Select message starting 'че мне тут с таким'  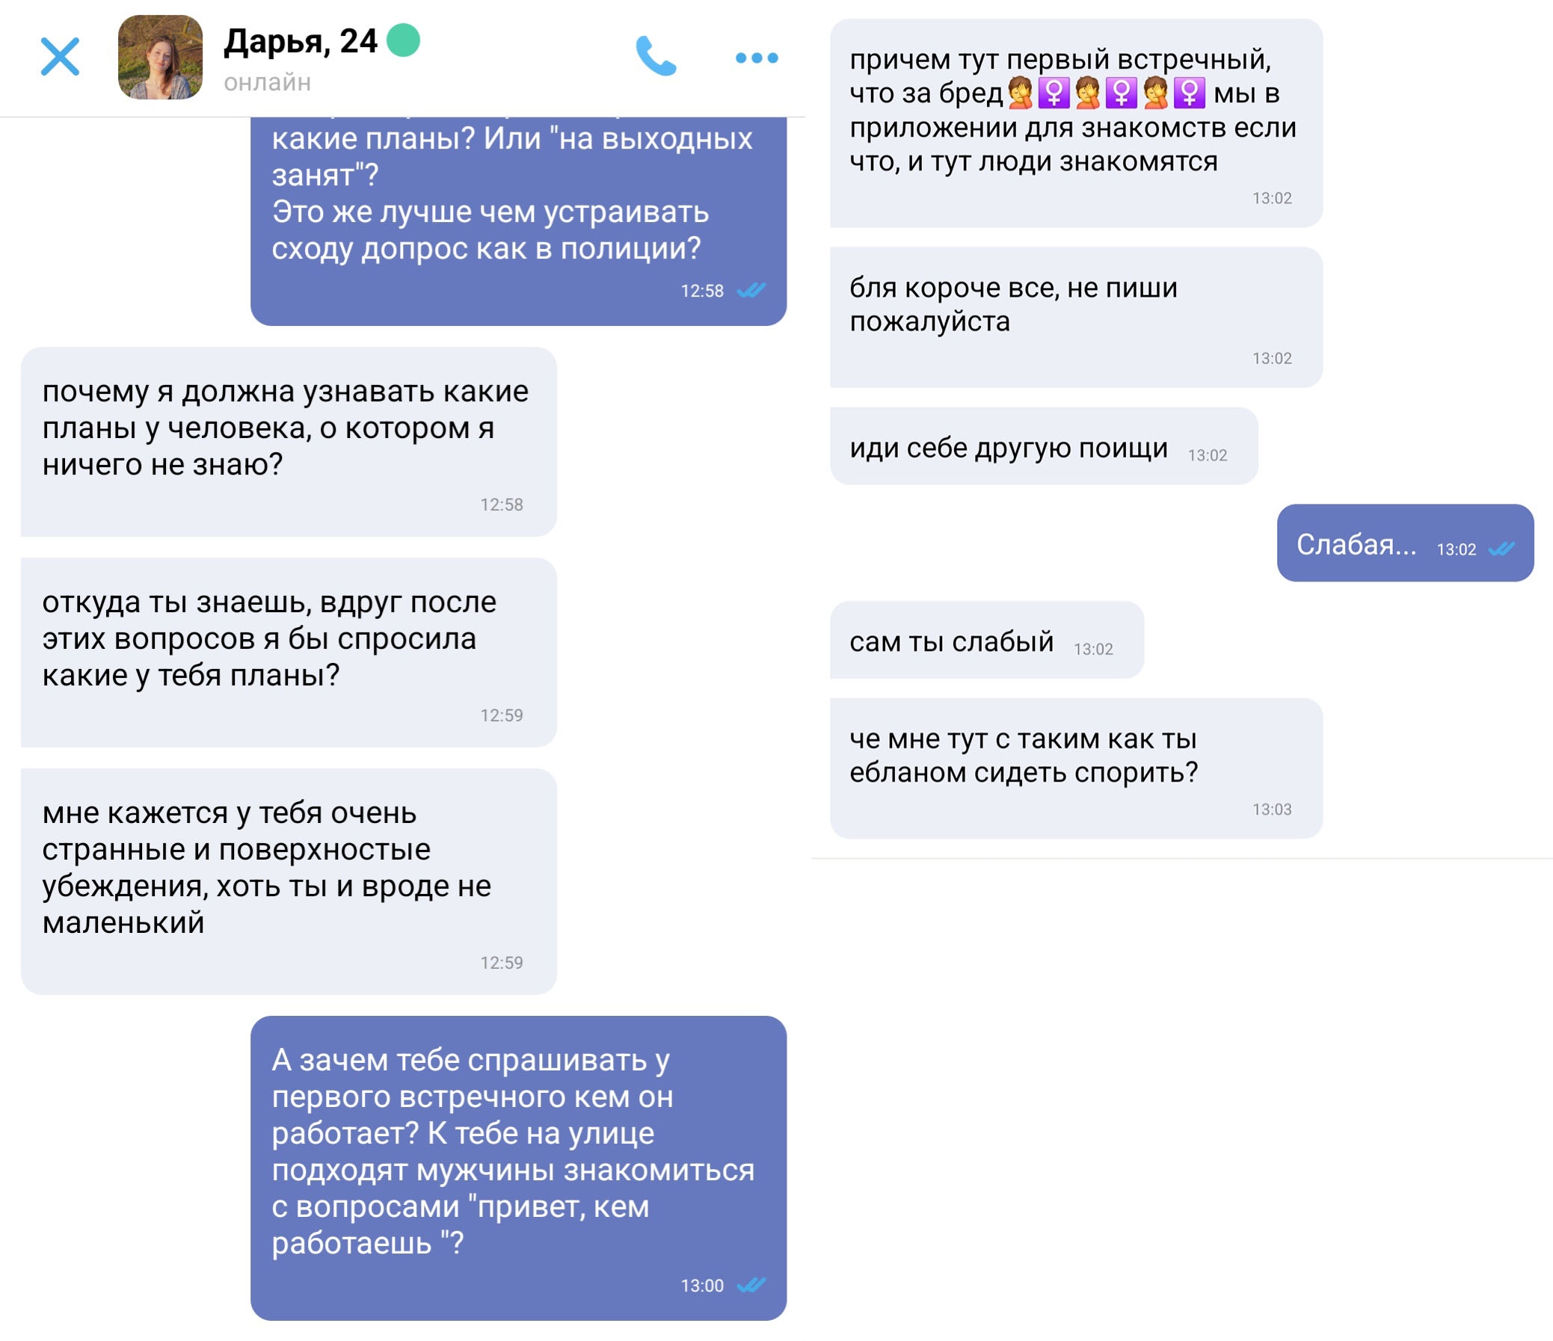[1076, 768]
